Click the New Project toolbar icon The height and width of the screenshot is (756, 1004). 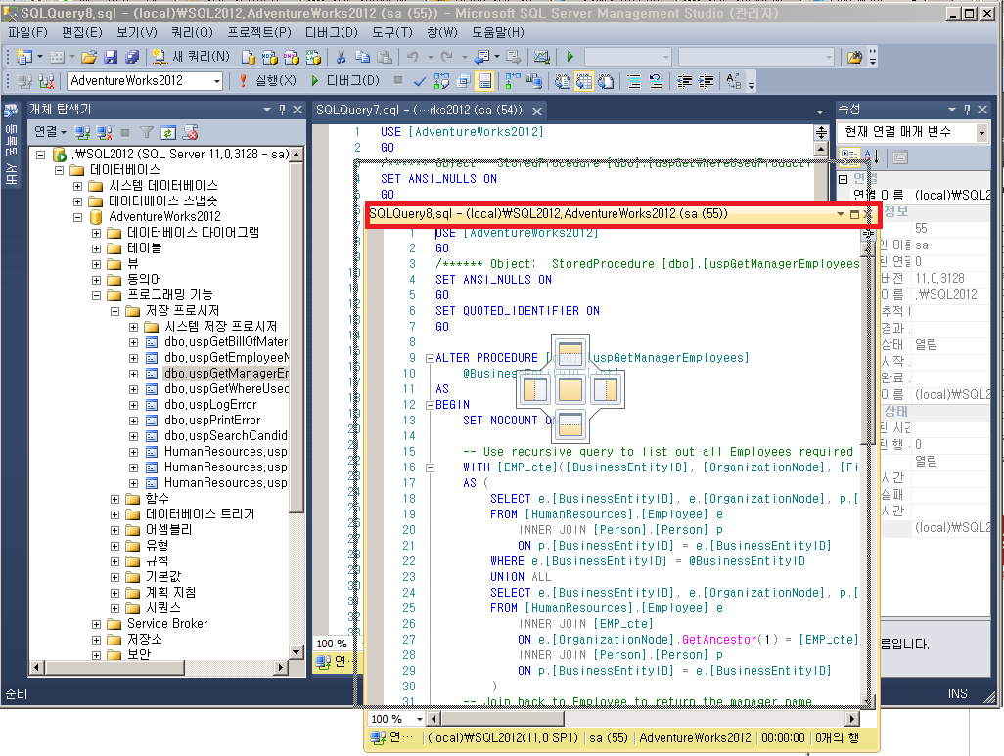click(x=23, y=57)
